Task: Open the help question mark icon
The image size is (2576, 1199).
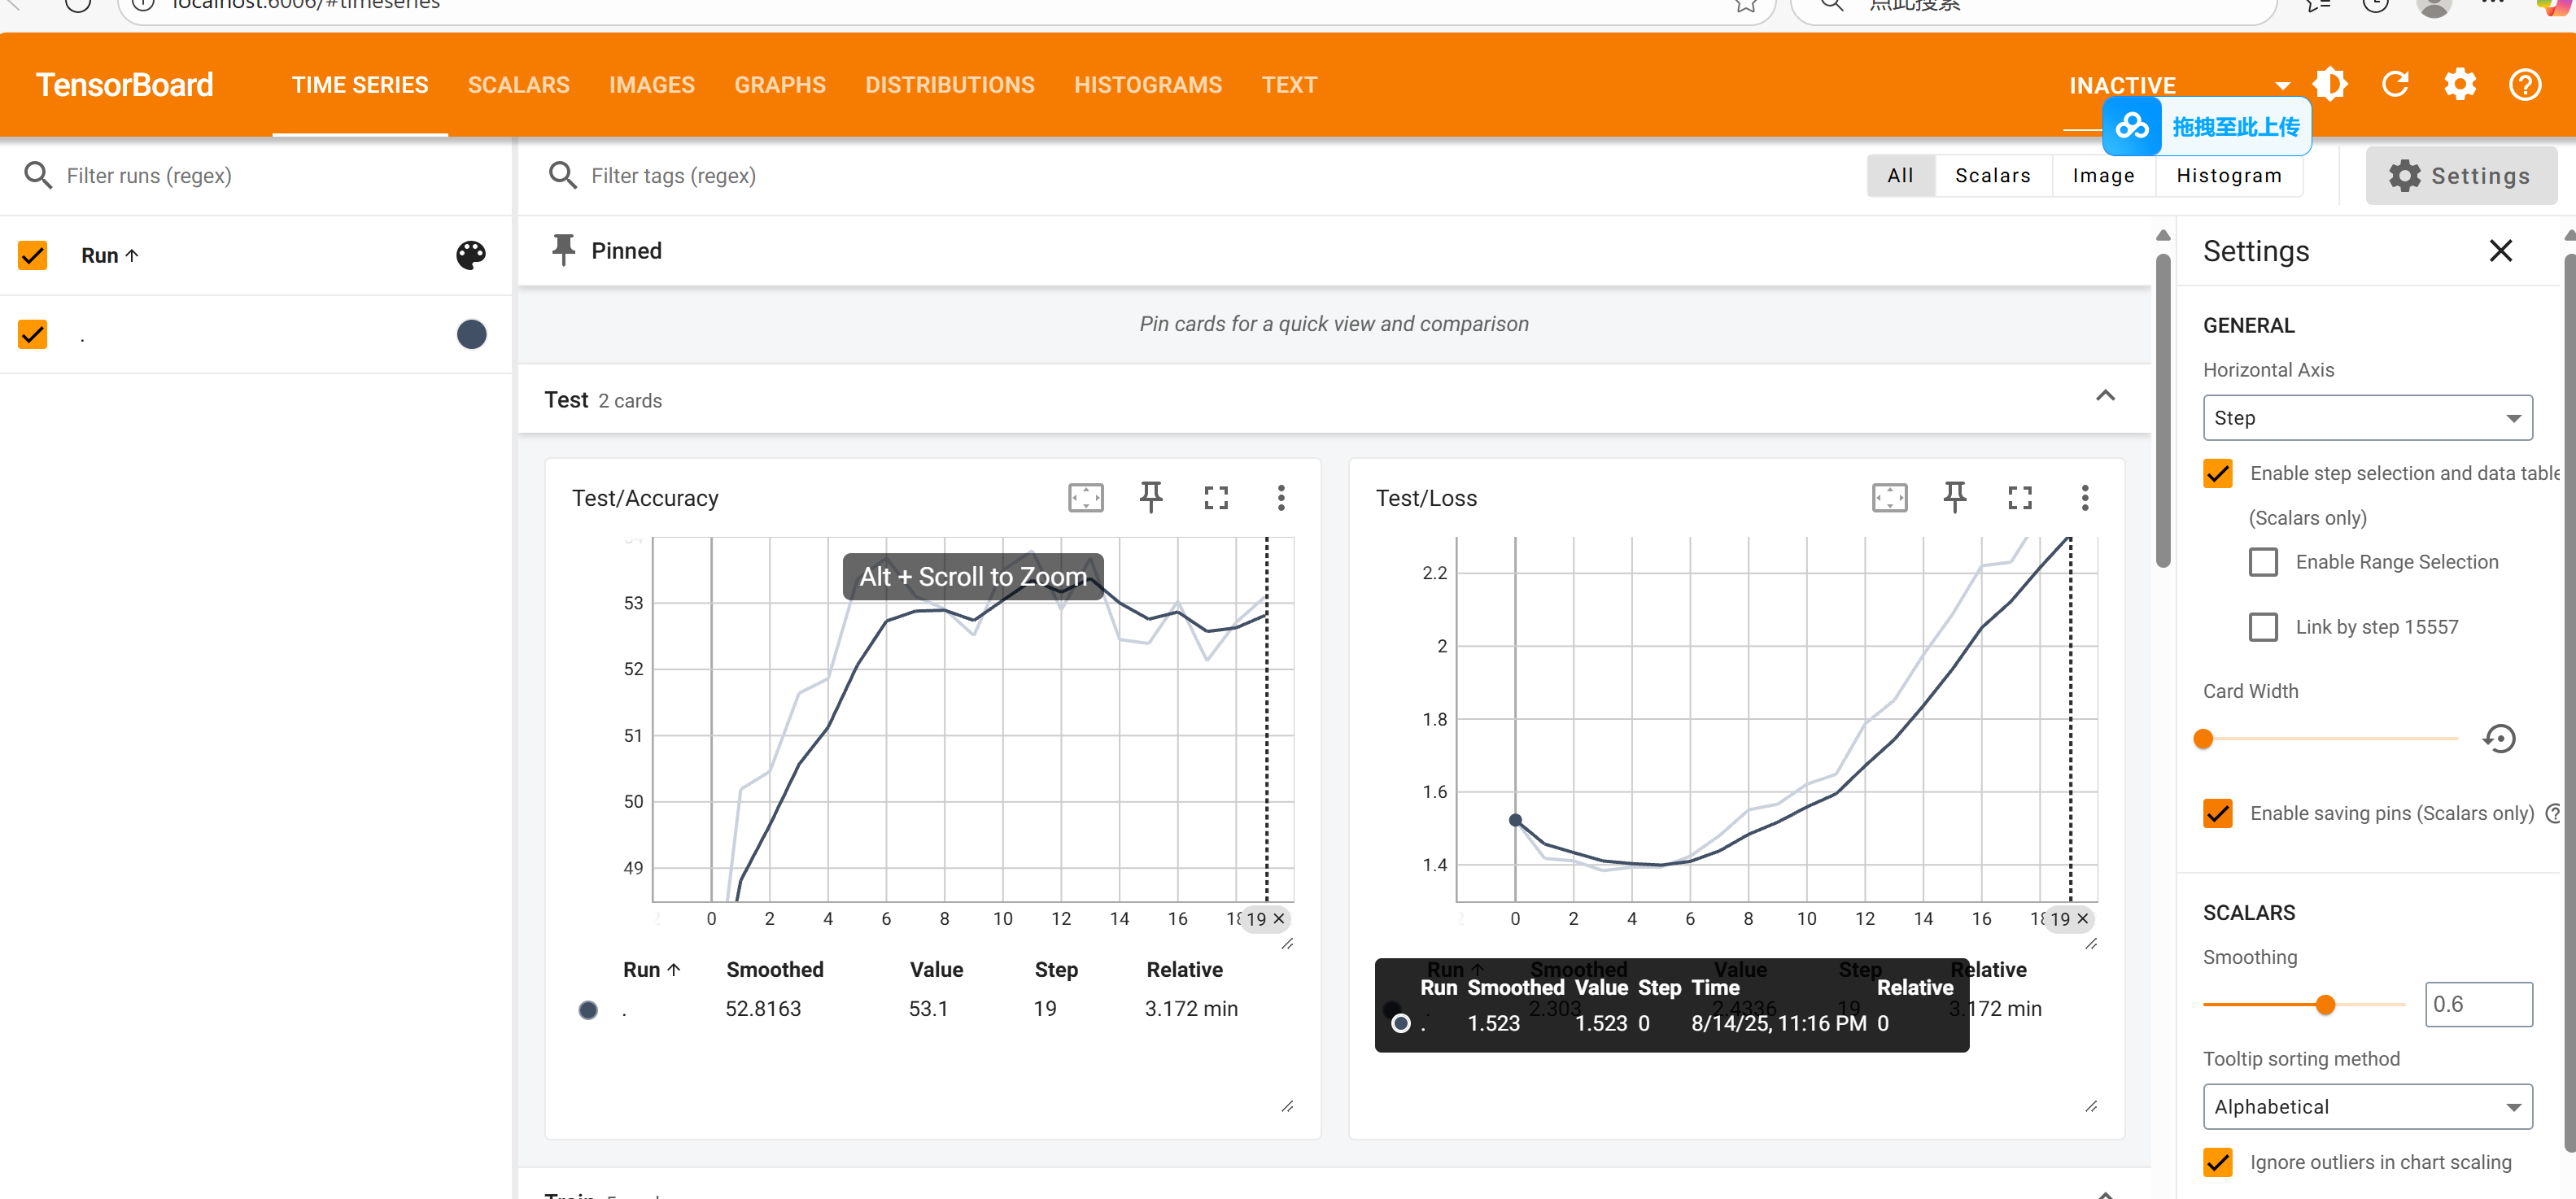Action: 2525,85
